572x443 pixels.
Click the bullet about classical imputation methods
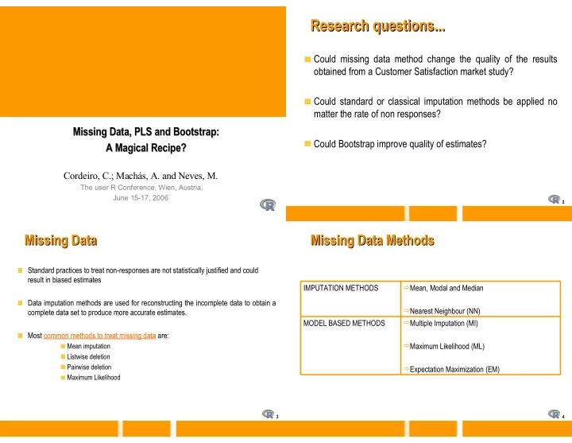click(x=435, y=107)
